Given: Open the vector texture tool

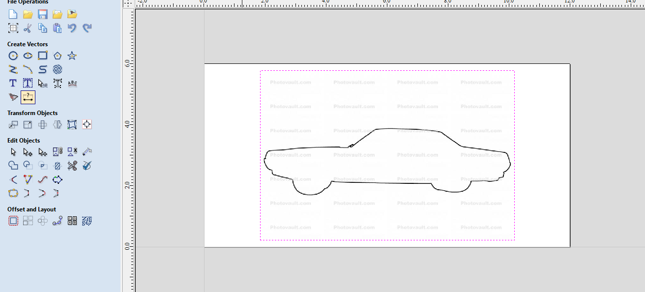Looking at the screenshot, I should pyautogui.click(x=58, y=69).
